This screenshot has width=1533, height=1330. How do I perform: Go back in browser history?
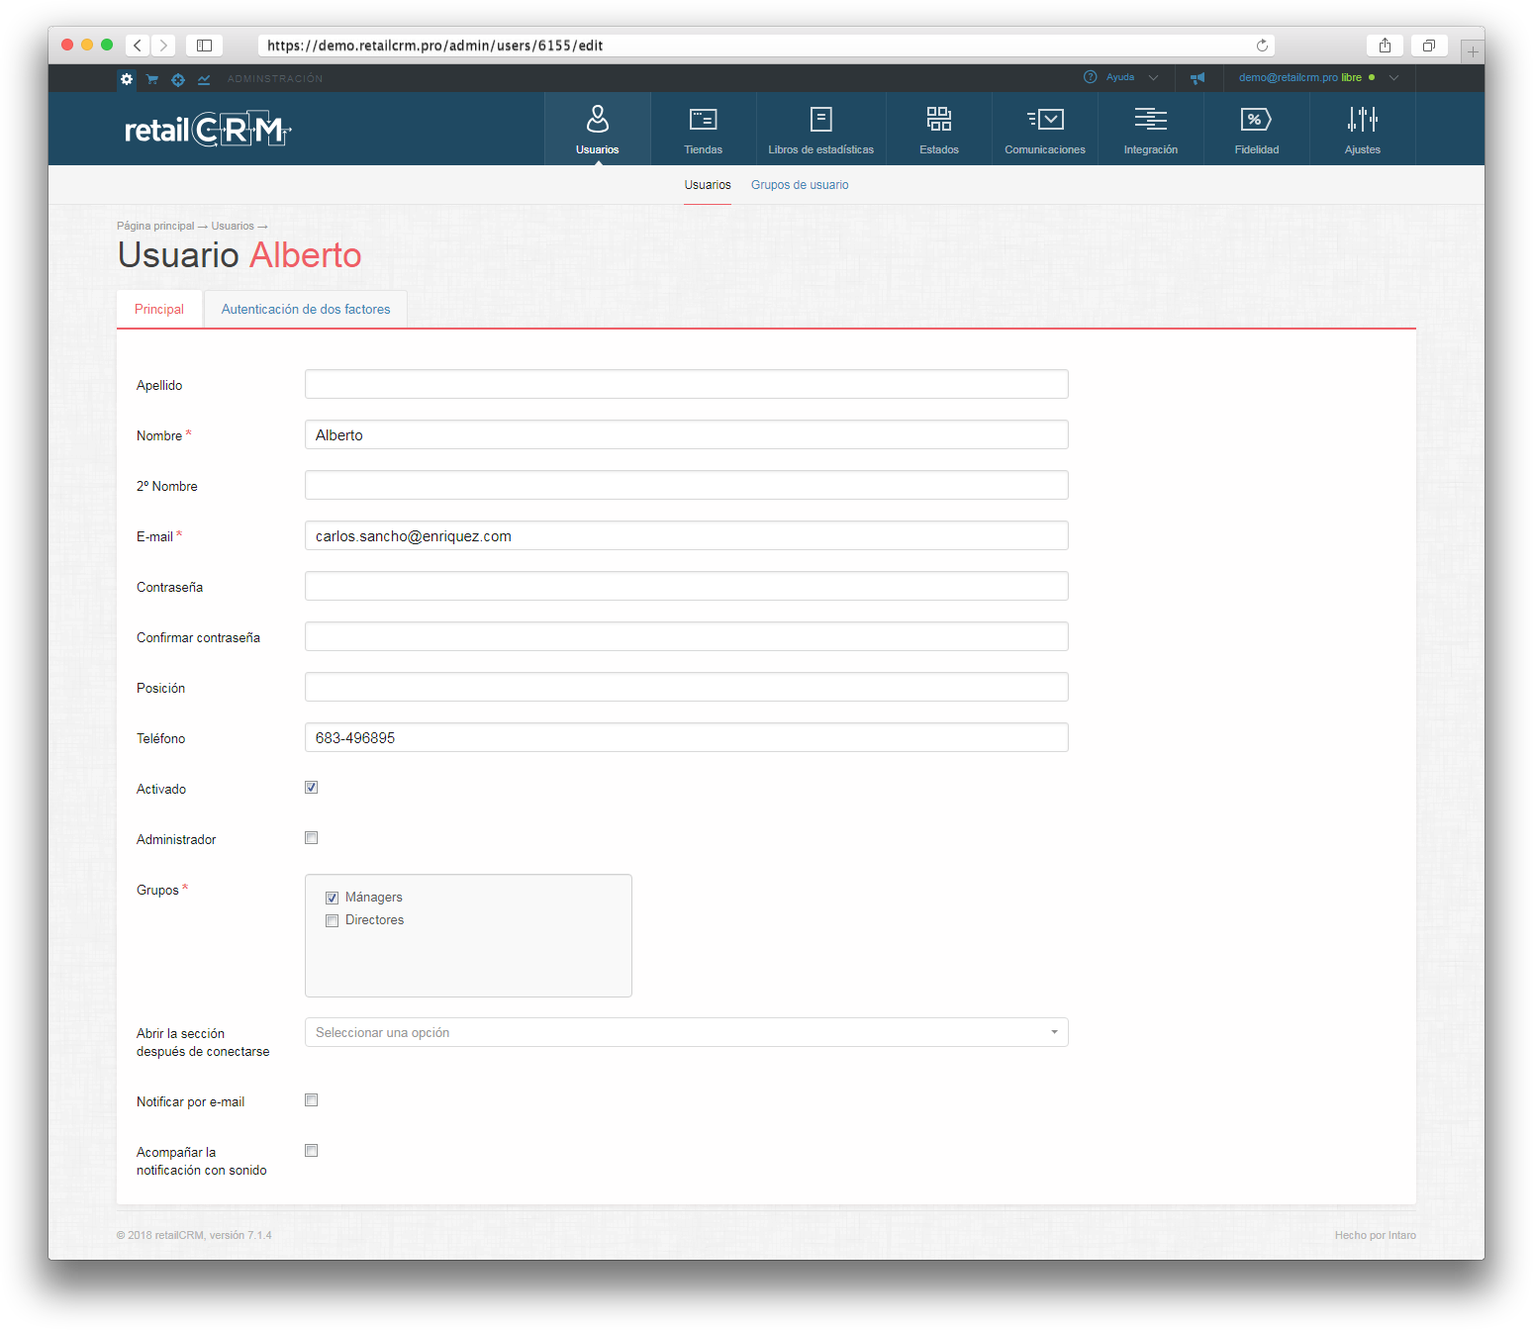138,46
